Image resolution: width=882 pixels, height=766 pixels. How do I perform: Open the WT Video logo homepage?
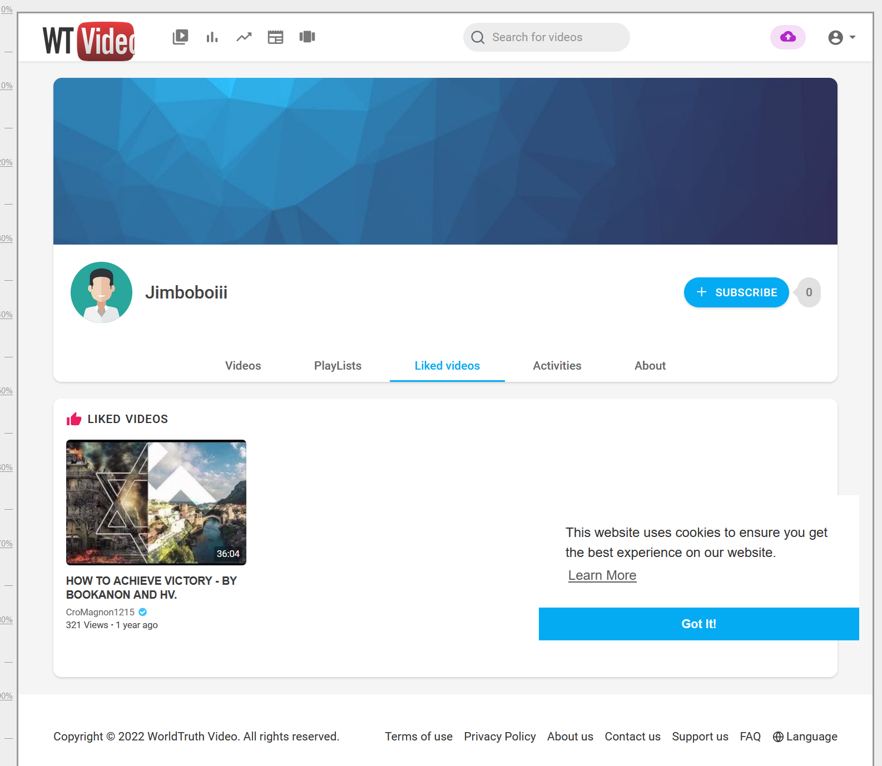coord(89,41)
